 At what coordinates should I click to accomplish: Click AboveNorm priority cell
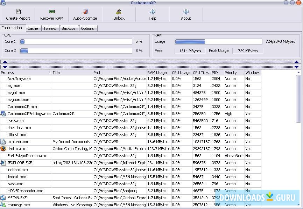234,156
